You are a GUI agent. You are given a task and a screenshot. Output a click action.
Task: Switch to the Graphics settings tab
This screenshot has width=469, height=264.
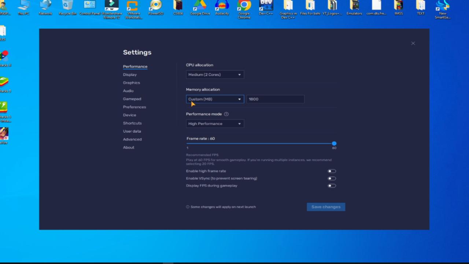tap(132, 83)
